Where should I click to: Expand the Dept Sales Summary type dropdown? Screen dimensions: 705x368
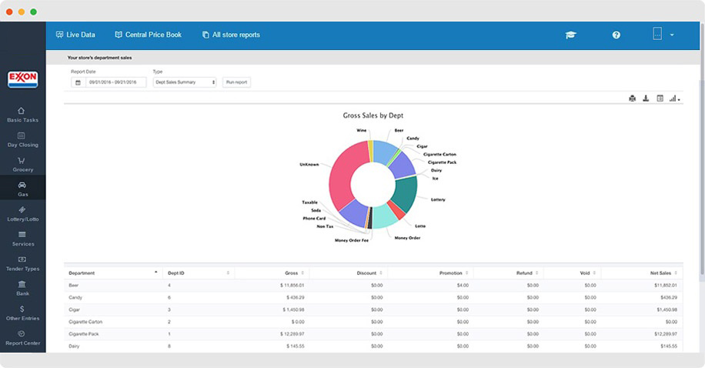(x=185, y=82)
